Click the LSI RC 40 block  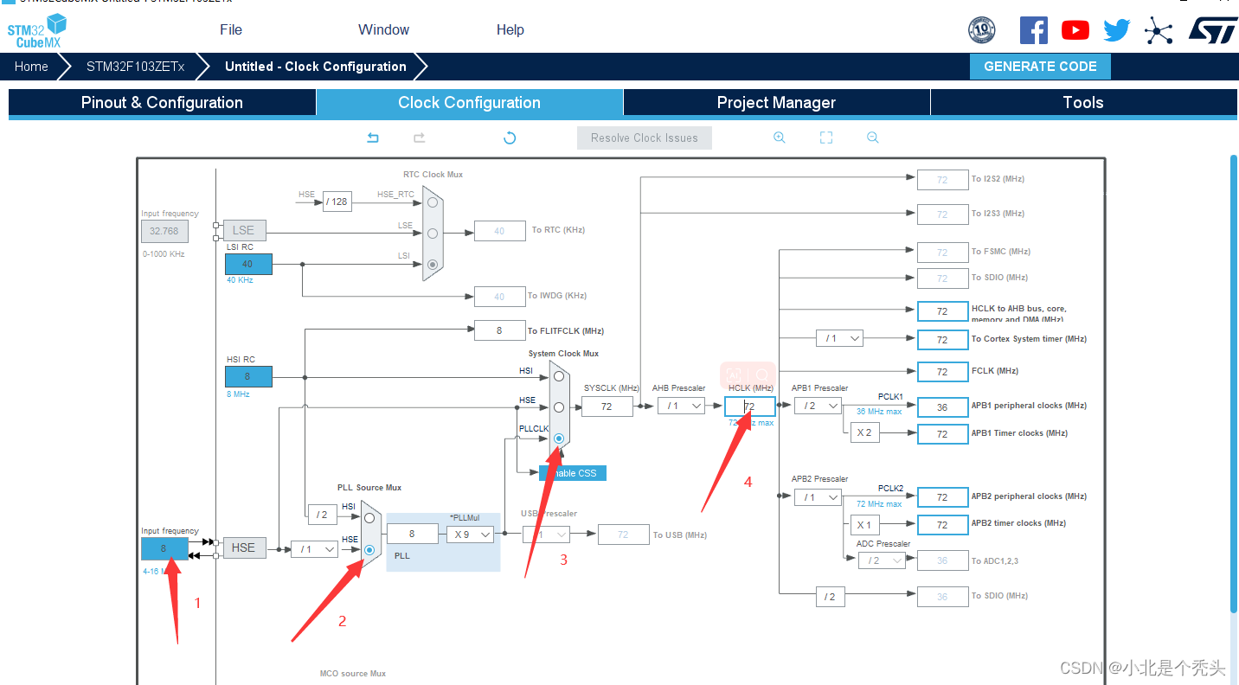point(248,264)
